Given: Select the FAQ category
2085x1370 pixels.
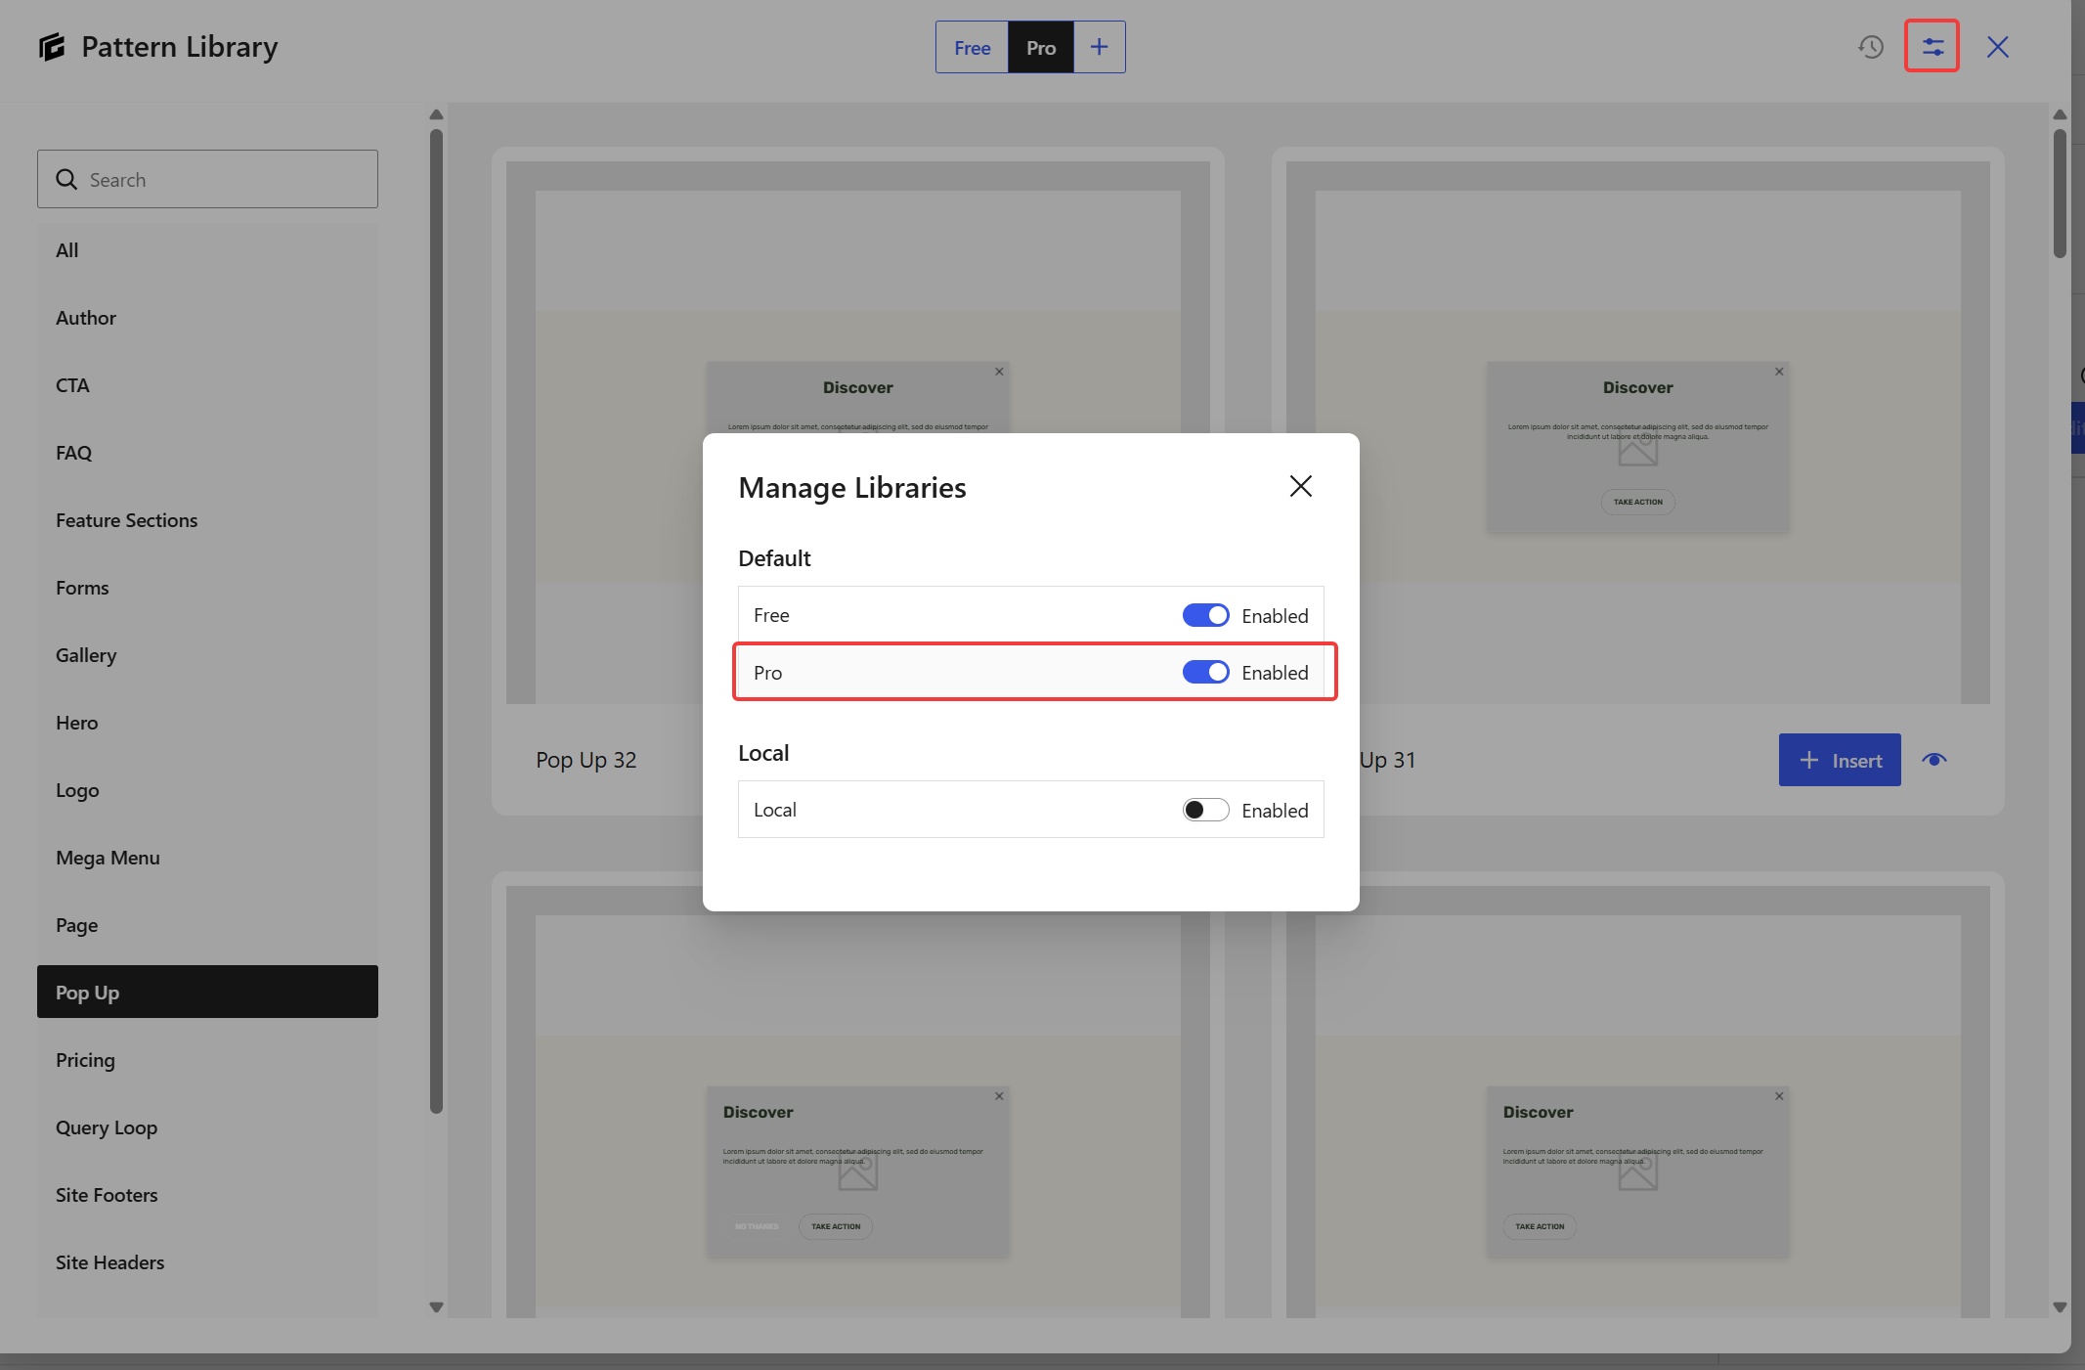Looking at the screenshot, I should [x=207, y=453].
